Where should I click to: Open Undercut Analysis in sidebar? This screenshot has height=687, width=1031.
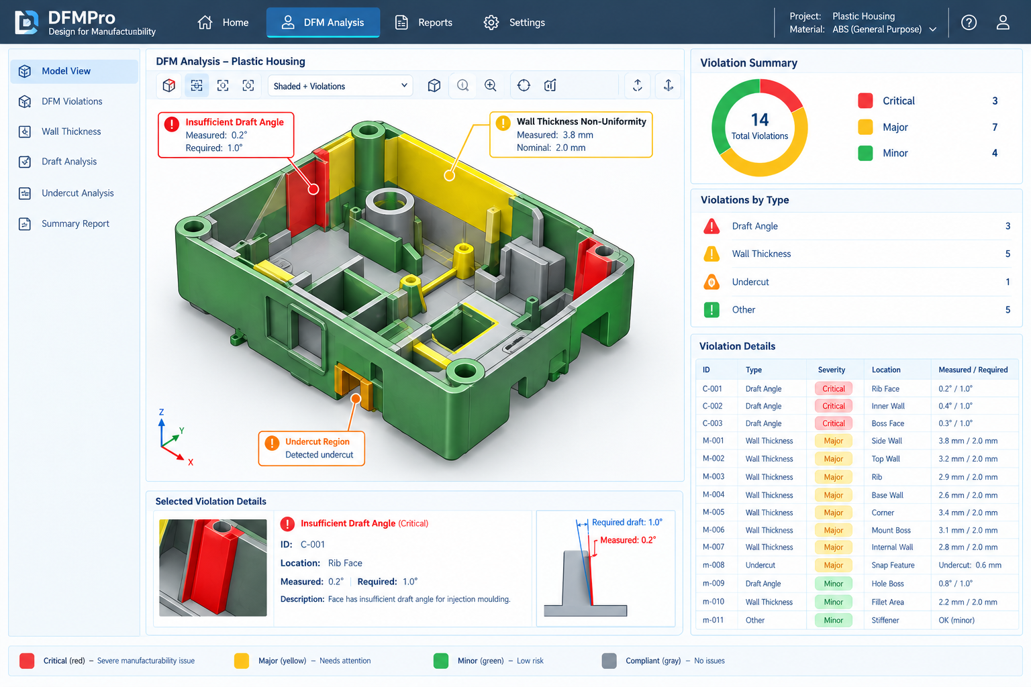[74, 193]
